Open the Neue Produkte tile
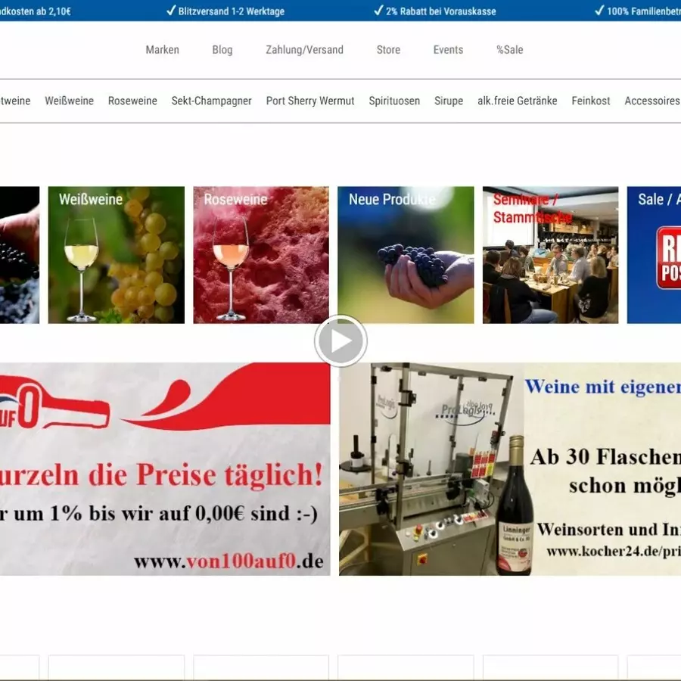The width and height of the screenshot is (681, 681). tap(406, 255)
